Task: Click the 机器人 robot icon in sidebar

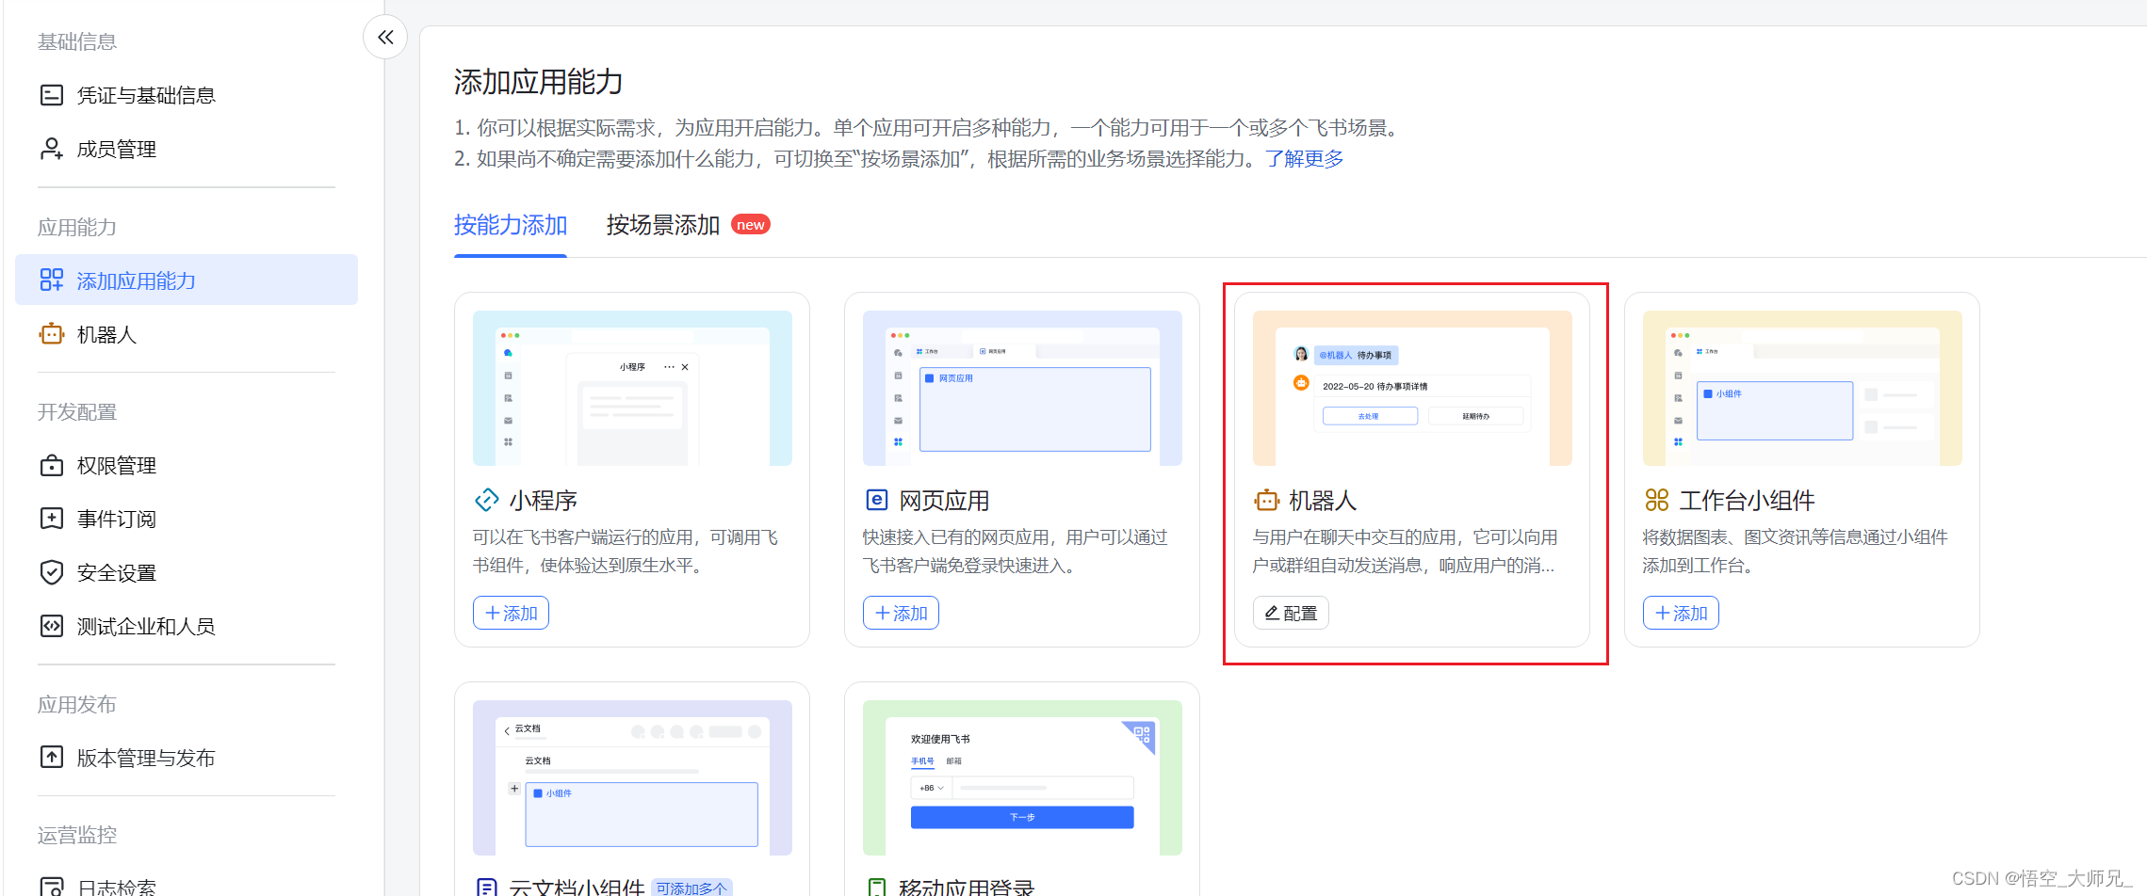Action: pyautogui.click(x=52, y=334)
